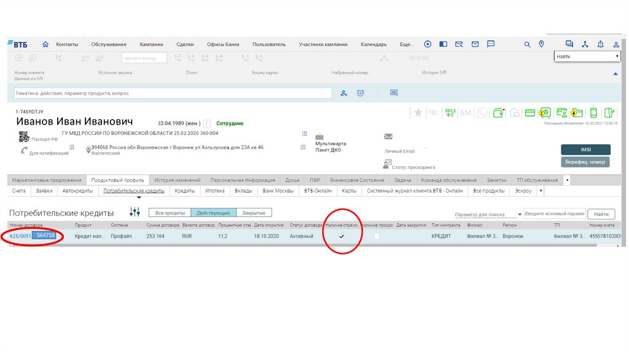The height and width of the screenshot is (352, 629).
Task: Click the Статус договора column header
Action: 305,225
